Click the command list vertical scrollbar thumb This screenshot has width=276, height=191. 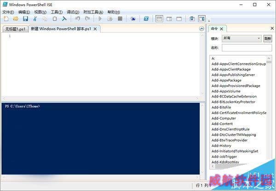point(269,62)
